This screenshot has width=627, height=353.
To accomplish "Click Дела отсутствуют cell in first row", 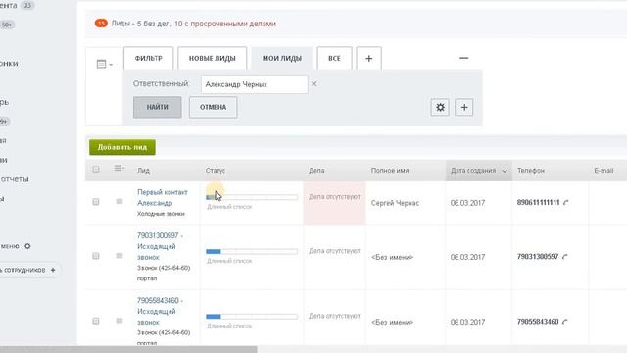I will 334,203.
